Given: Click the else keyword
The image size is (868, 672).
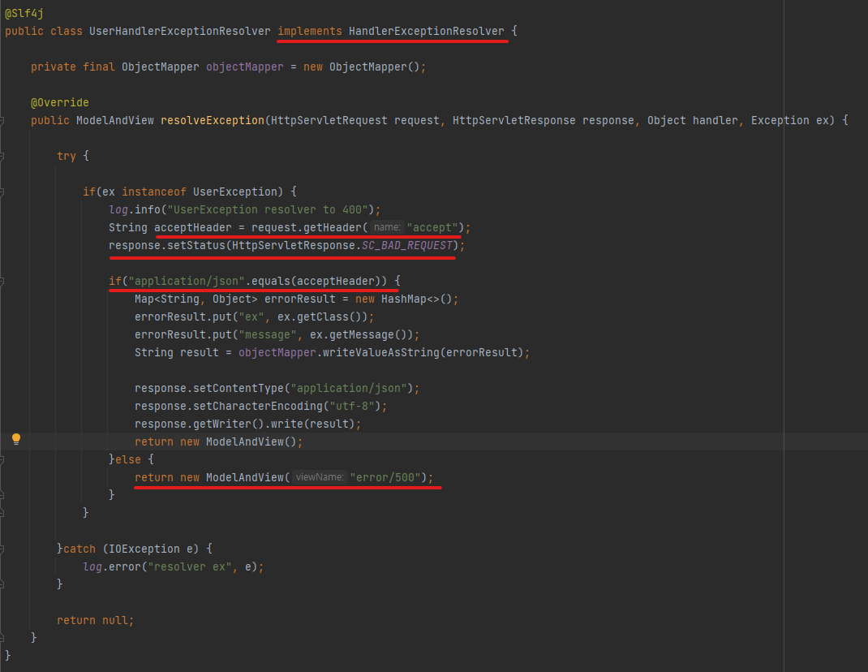Looking at the screenshot, I should click(x=128, y=460).
